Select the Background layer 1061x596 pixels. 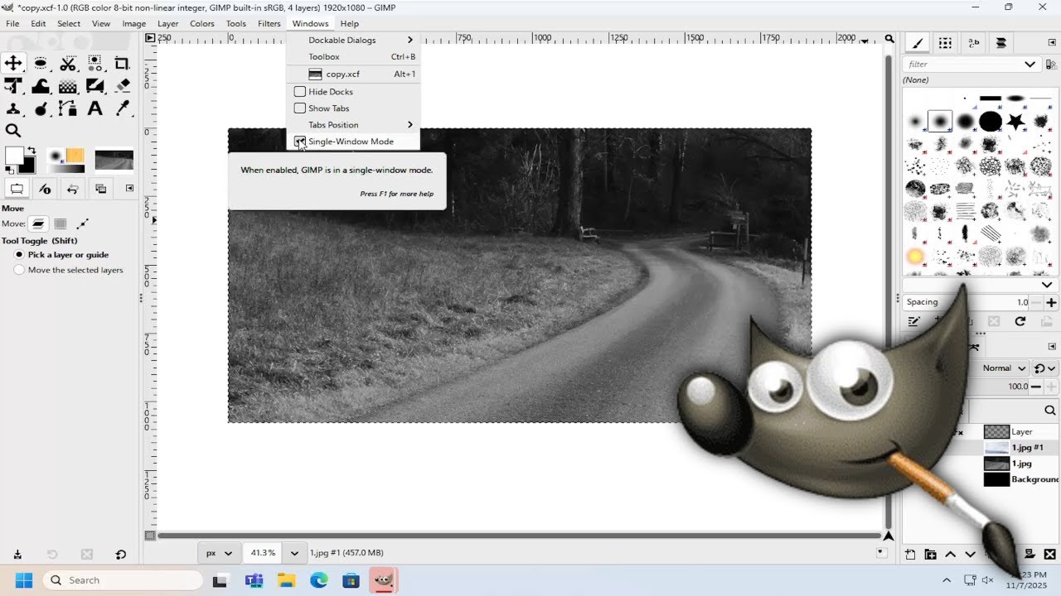(1021, 479)
